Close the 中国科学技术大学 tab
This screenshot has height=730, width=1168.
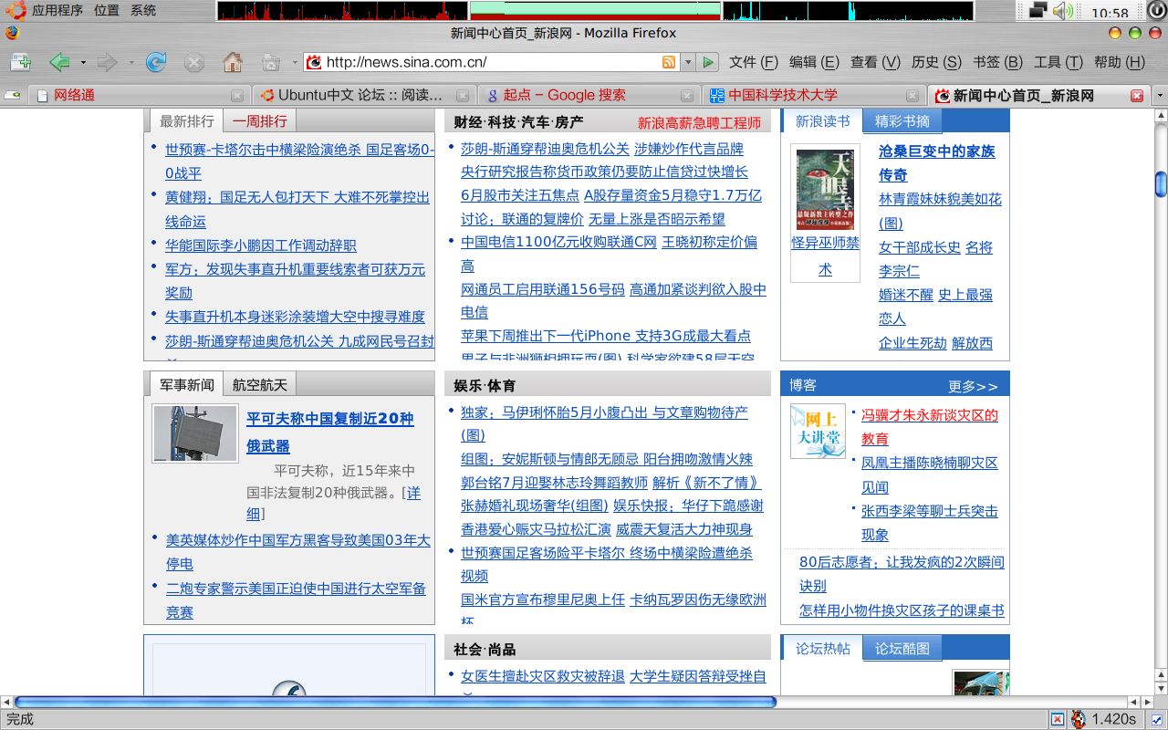click(912, 95)
